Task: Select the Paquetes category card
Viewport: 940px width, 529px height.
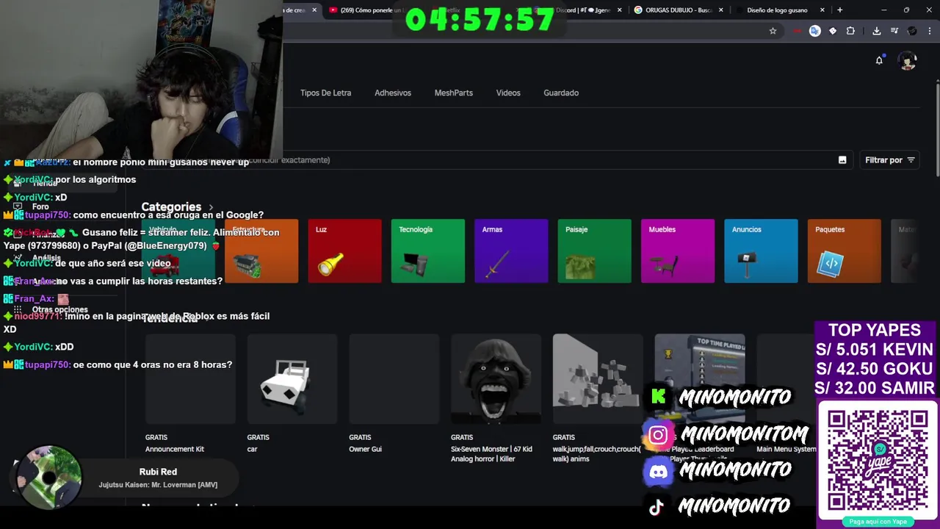Action: coord(844,251)
